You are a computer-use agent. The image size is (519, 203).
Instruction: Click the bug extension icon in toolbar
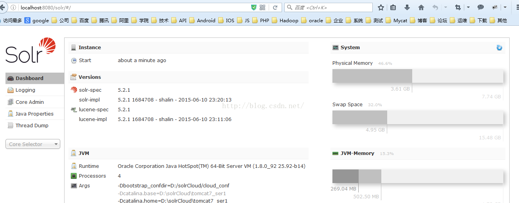pyautogui.click(x=495, y=7)
